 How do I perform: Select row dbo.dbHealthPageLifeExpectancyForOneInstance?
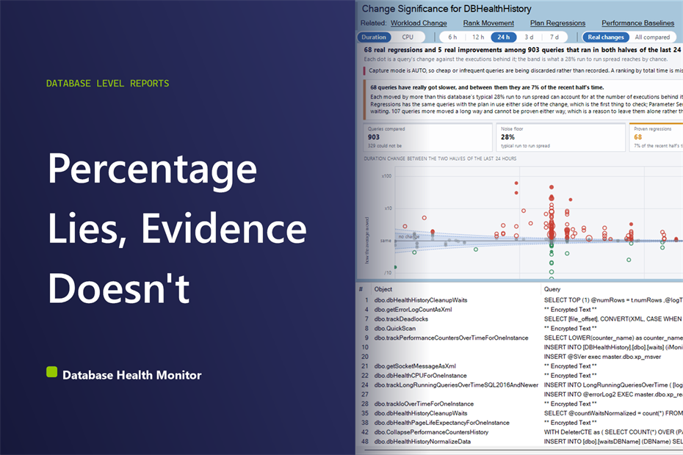[x=520, y=423]
